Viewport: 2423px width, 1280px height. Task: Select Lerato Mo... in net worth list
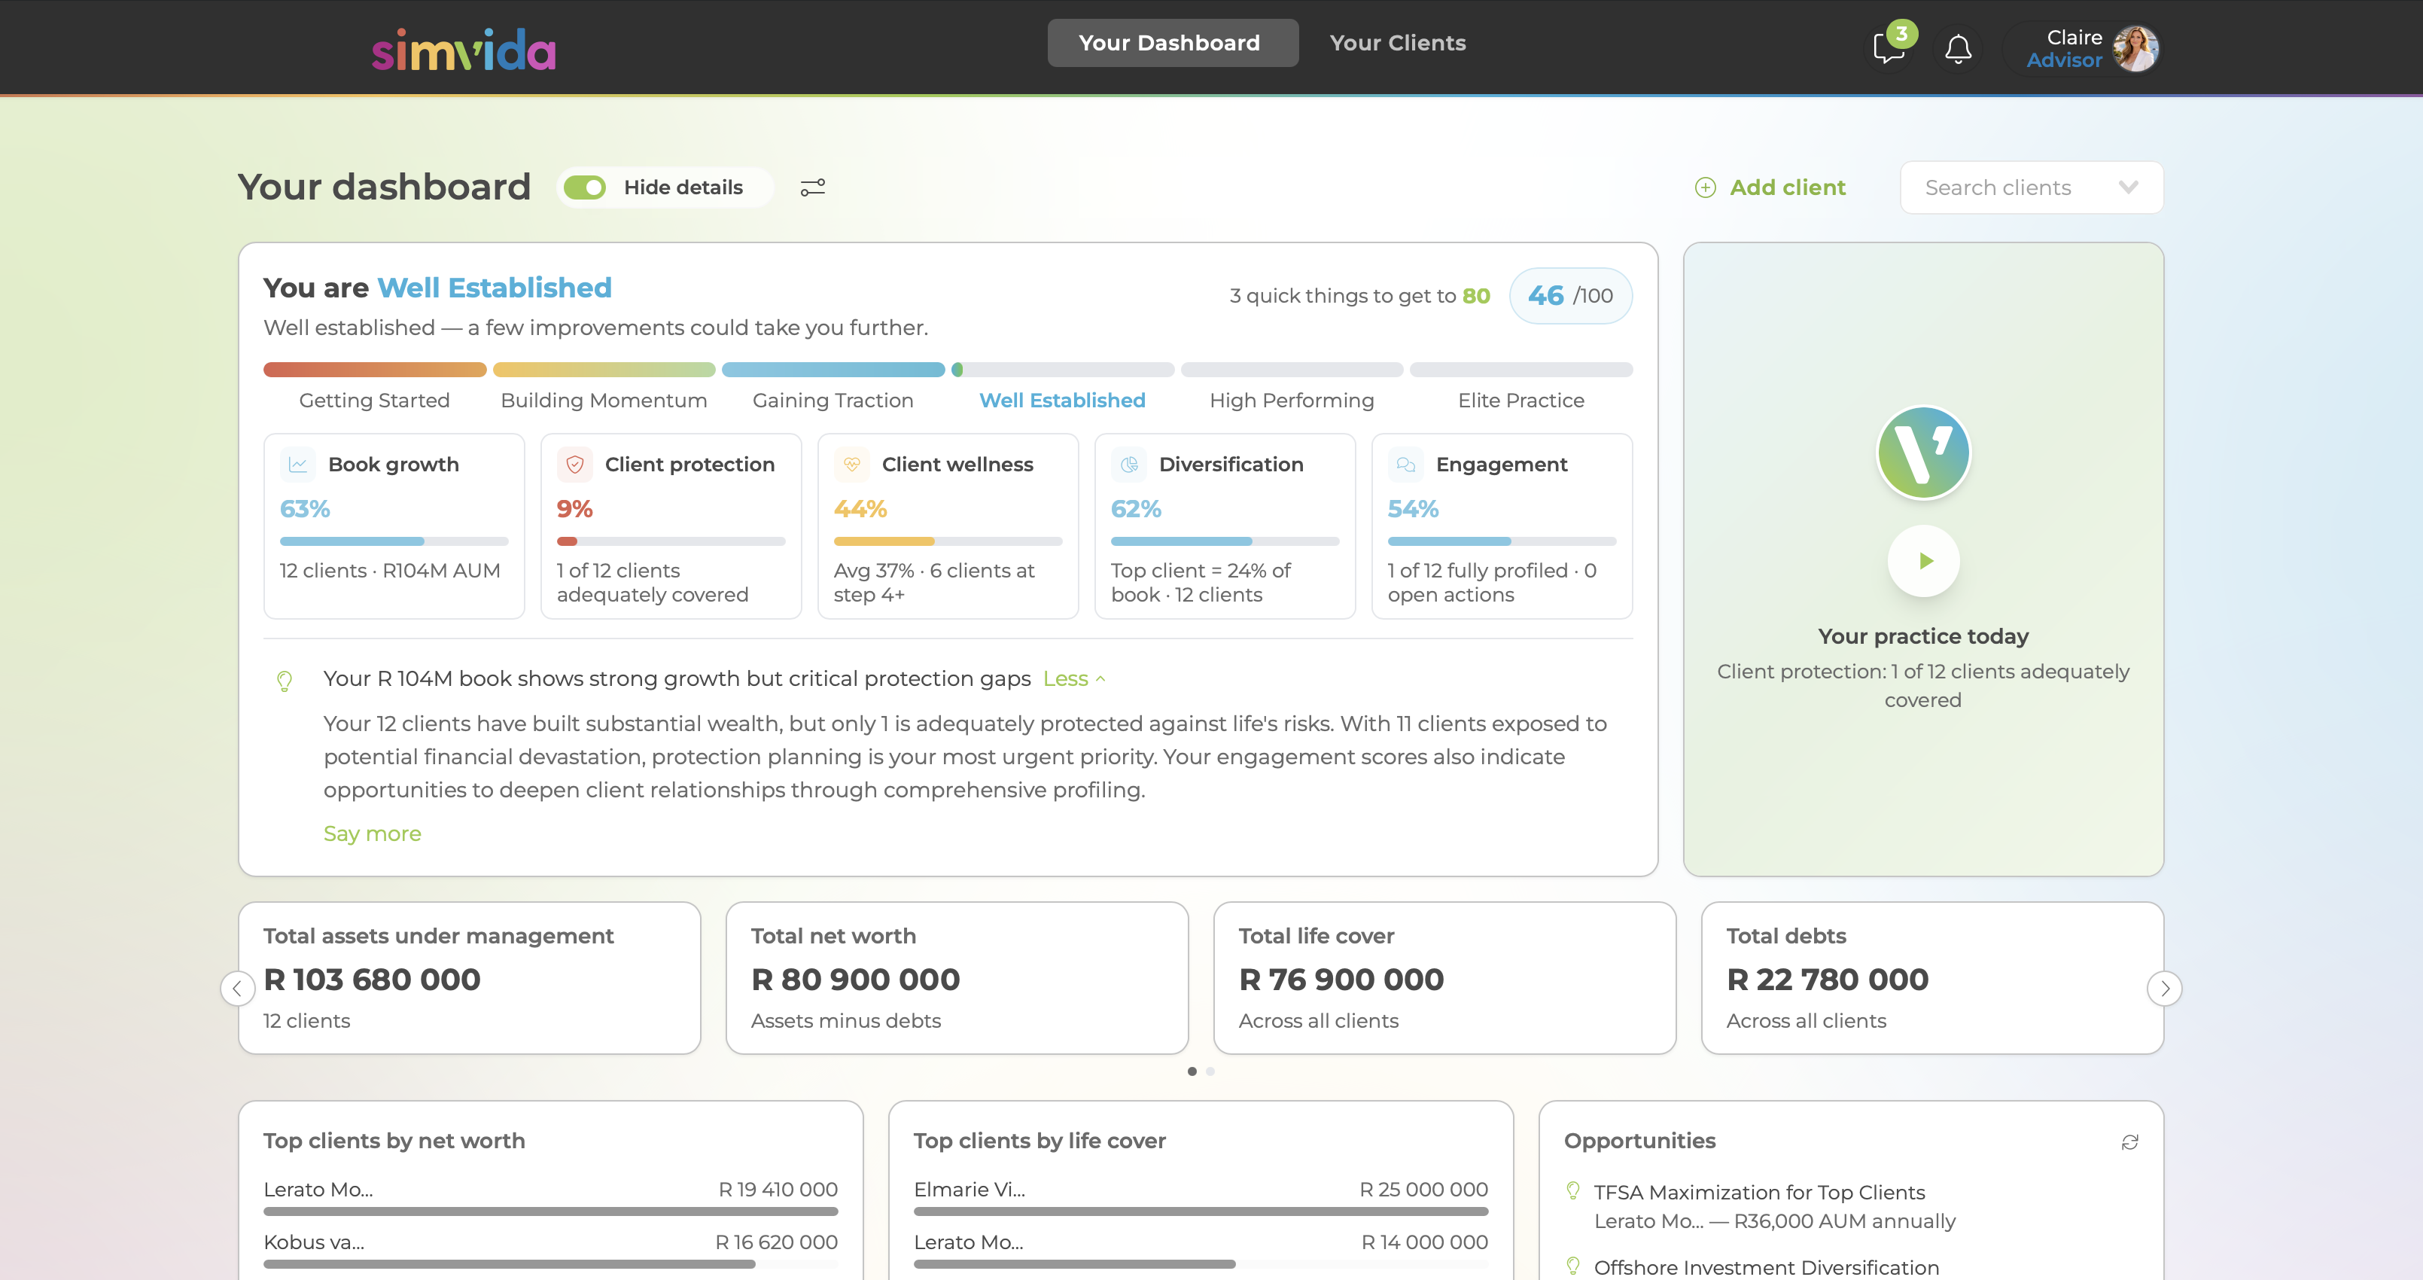(550, 1196)
